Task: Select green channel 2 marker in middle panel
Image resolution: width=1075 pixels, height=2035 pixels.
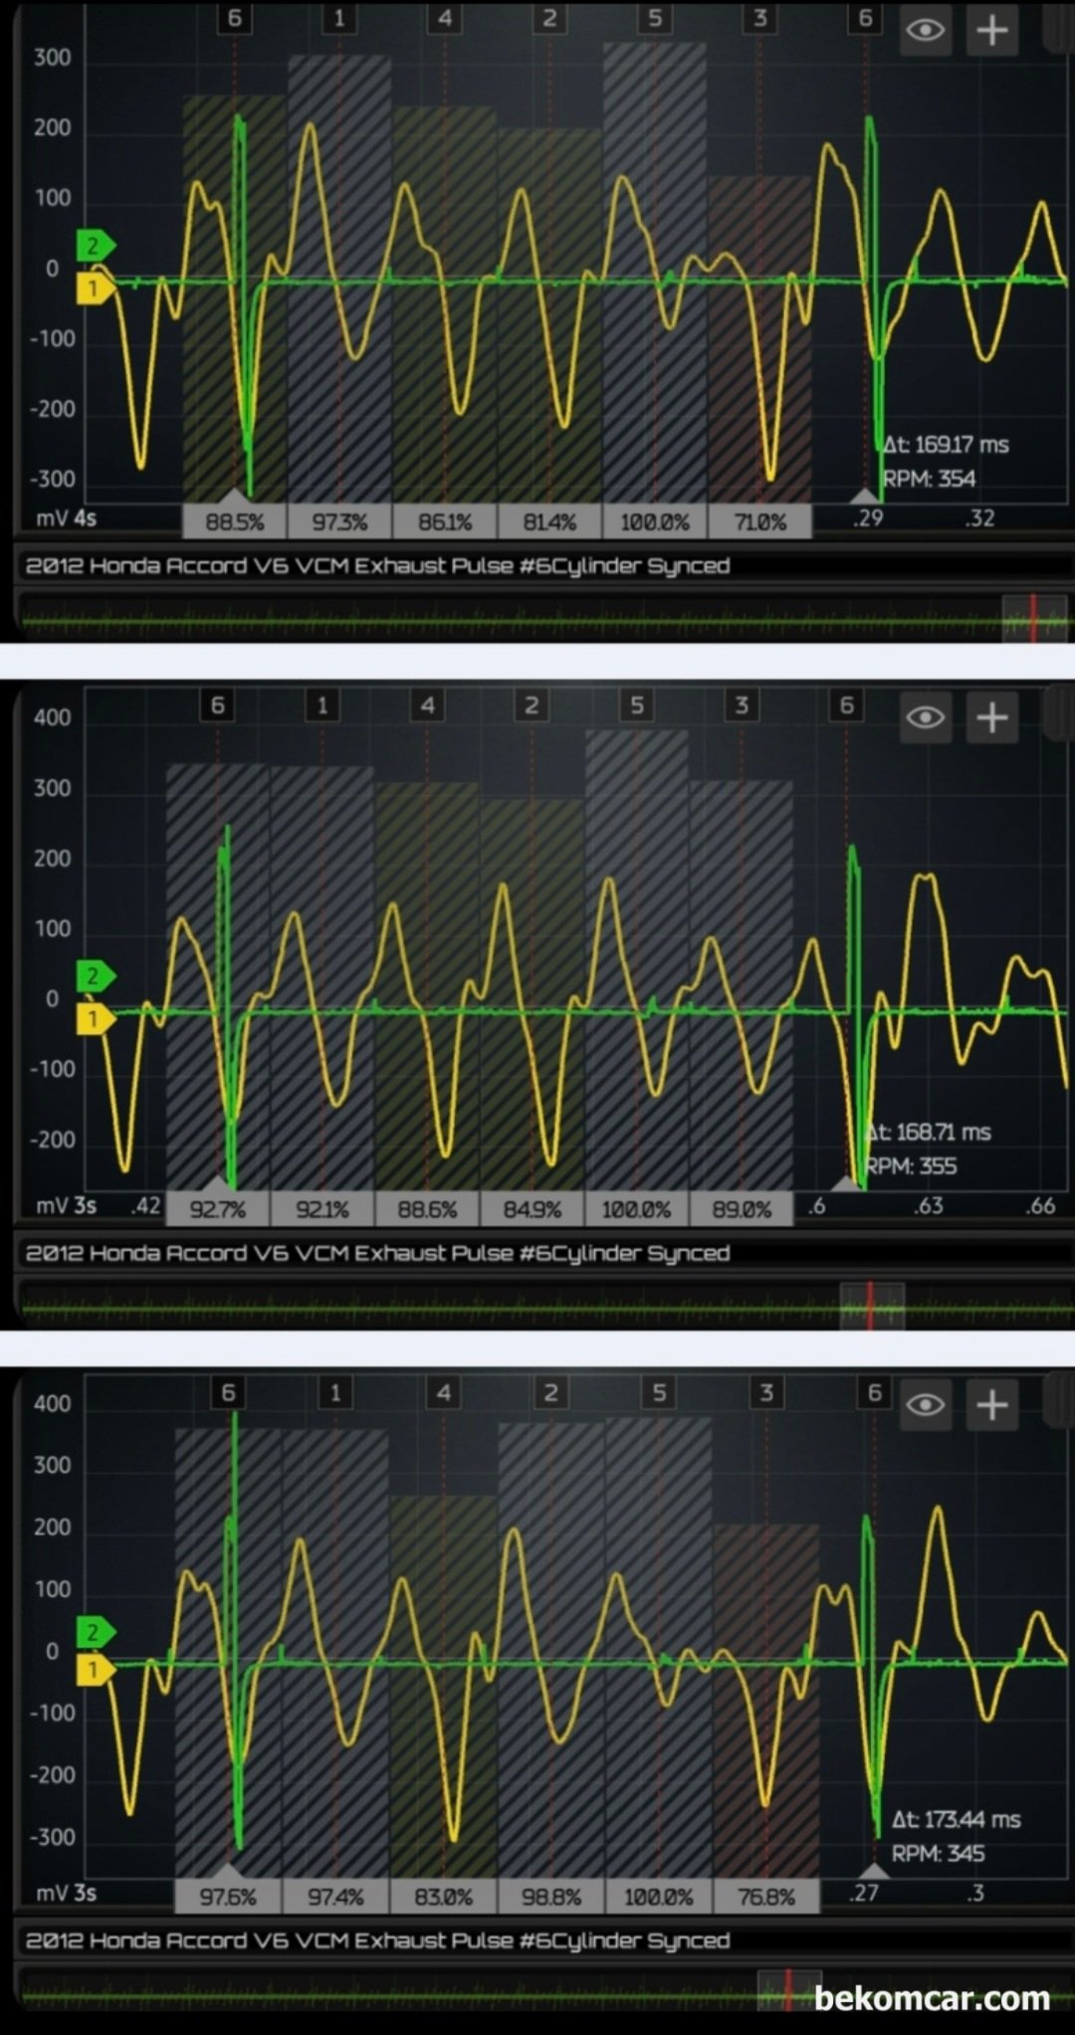Action: [95, 976]
